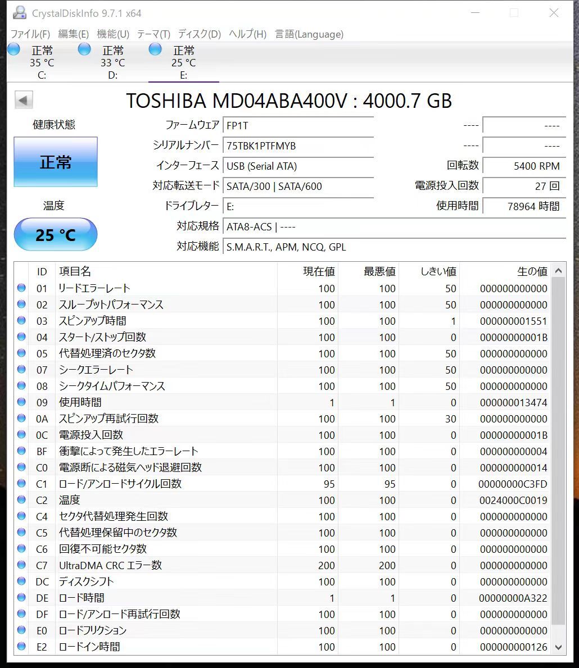Click the ファームウェア field showing FP1T
Image resolution: width=579 pixels, height=668 pixels.
tap(298, 126)
